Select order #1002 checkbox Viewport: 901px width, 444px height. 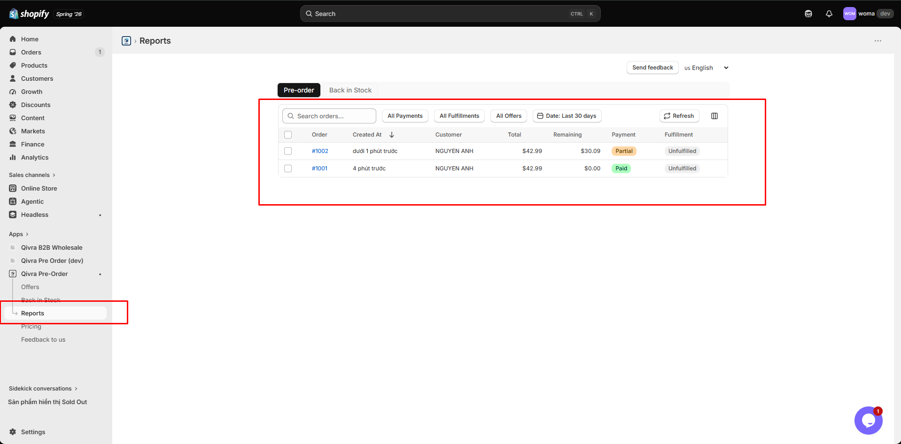coord(288,151)
